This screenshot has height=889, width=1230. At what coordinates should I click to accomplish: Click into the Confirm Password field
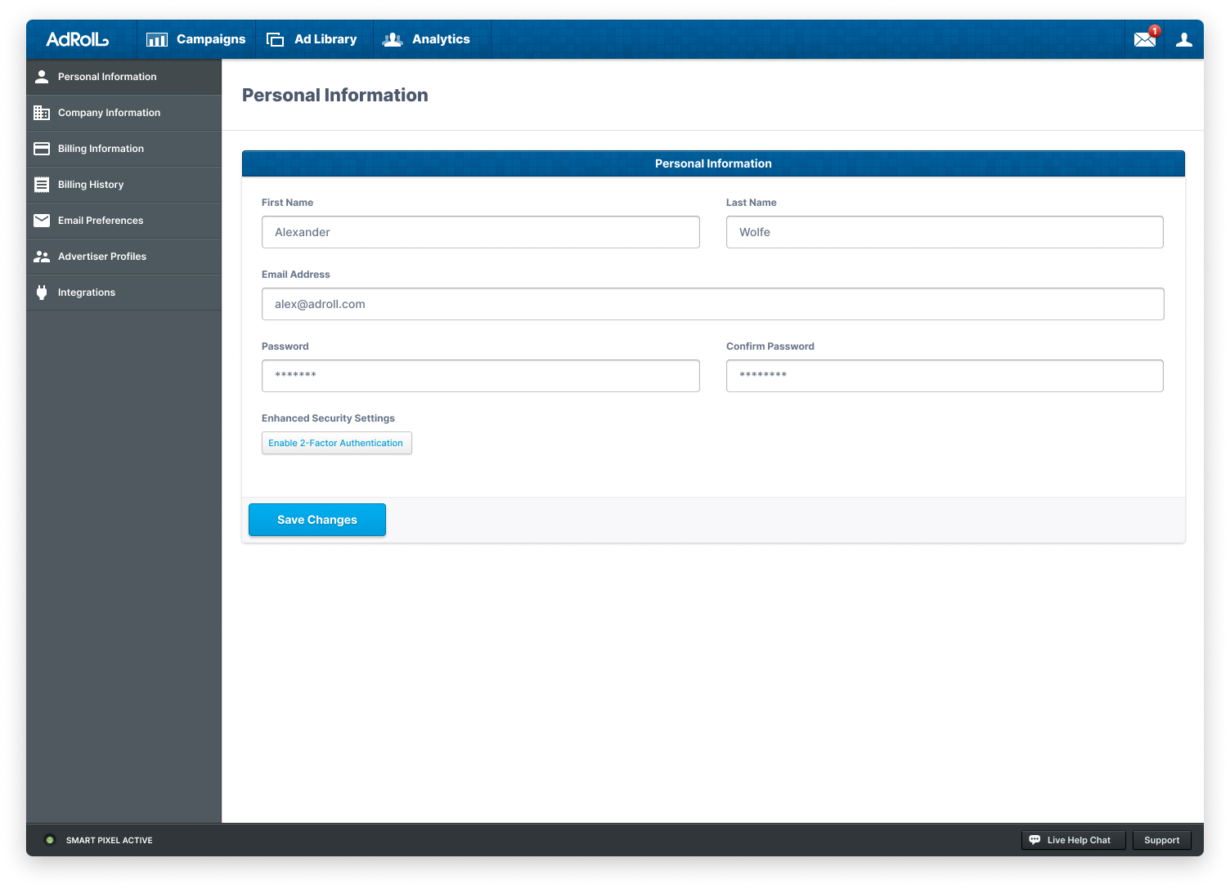(945, 376)
